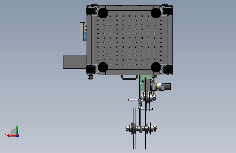This screenshot has width=236, height=153.
Task: Select the purple rod pointing left
Action: 133,100
